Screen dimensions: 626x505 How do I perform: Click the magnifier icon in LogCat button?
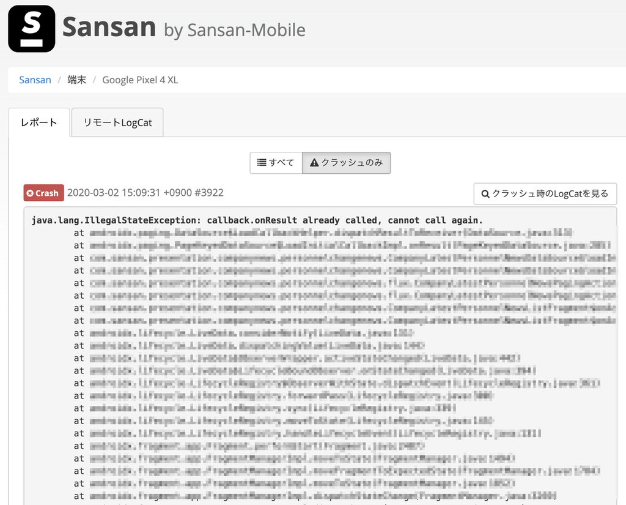[x=485, y=194]
